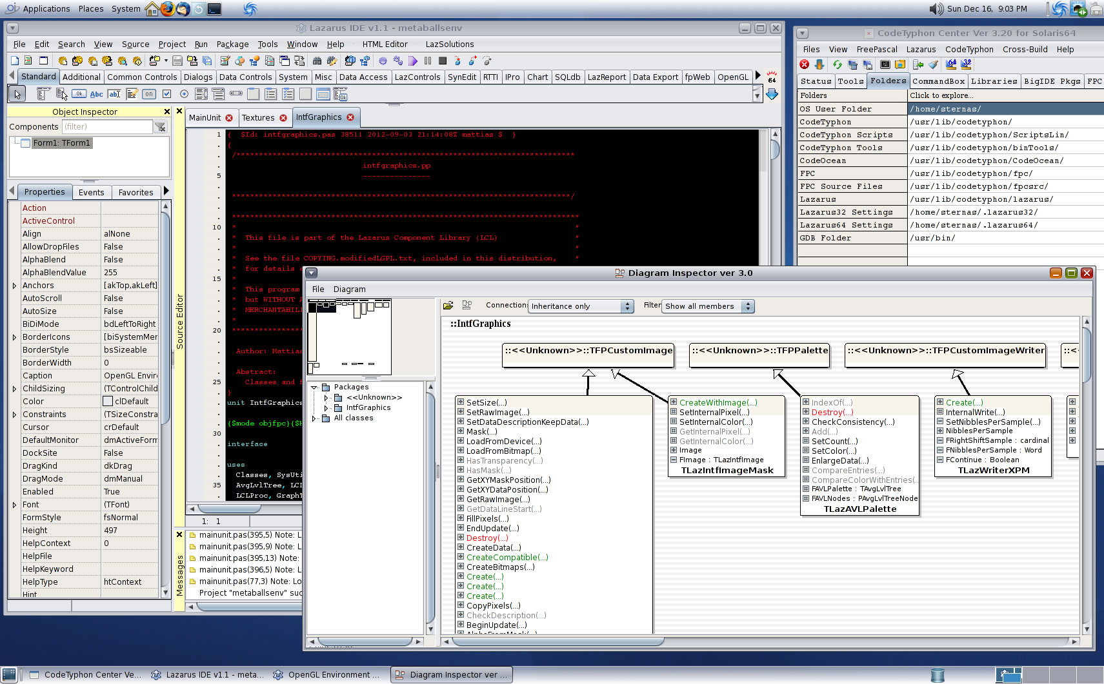The width and height of the screenshot is (1104, 684).
Task: Click the layout icon beside open in Diagram Inspector
Action: [x=467, y=305]
